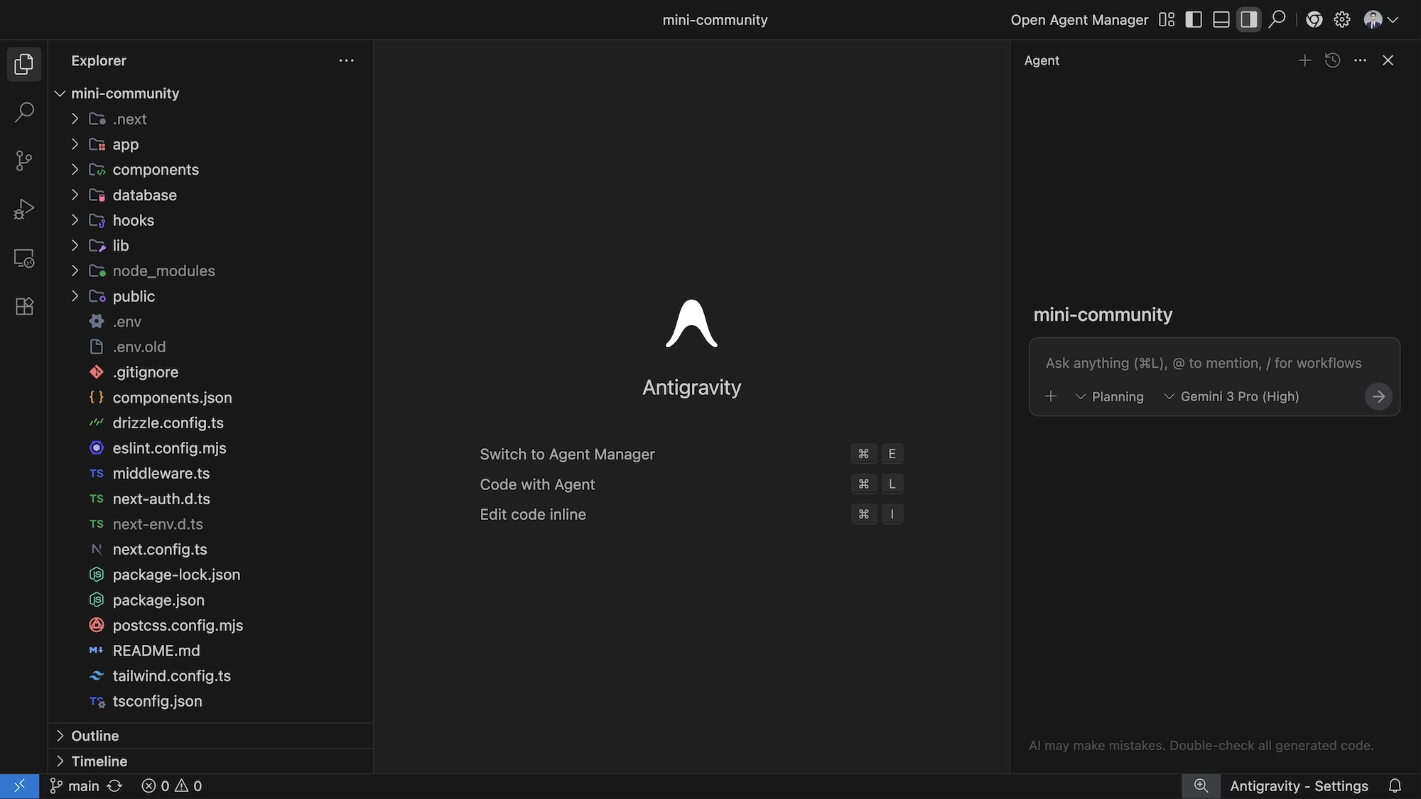Open search from the title bar magnifier
The width and height of the screenshot is (1421, 799).
[1277, 19]
